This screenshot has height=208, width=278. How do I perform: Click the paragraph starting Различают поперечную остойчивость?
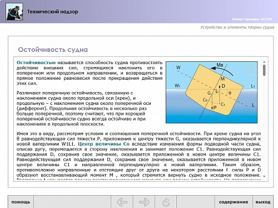(x=84, y=108)
